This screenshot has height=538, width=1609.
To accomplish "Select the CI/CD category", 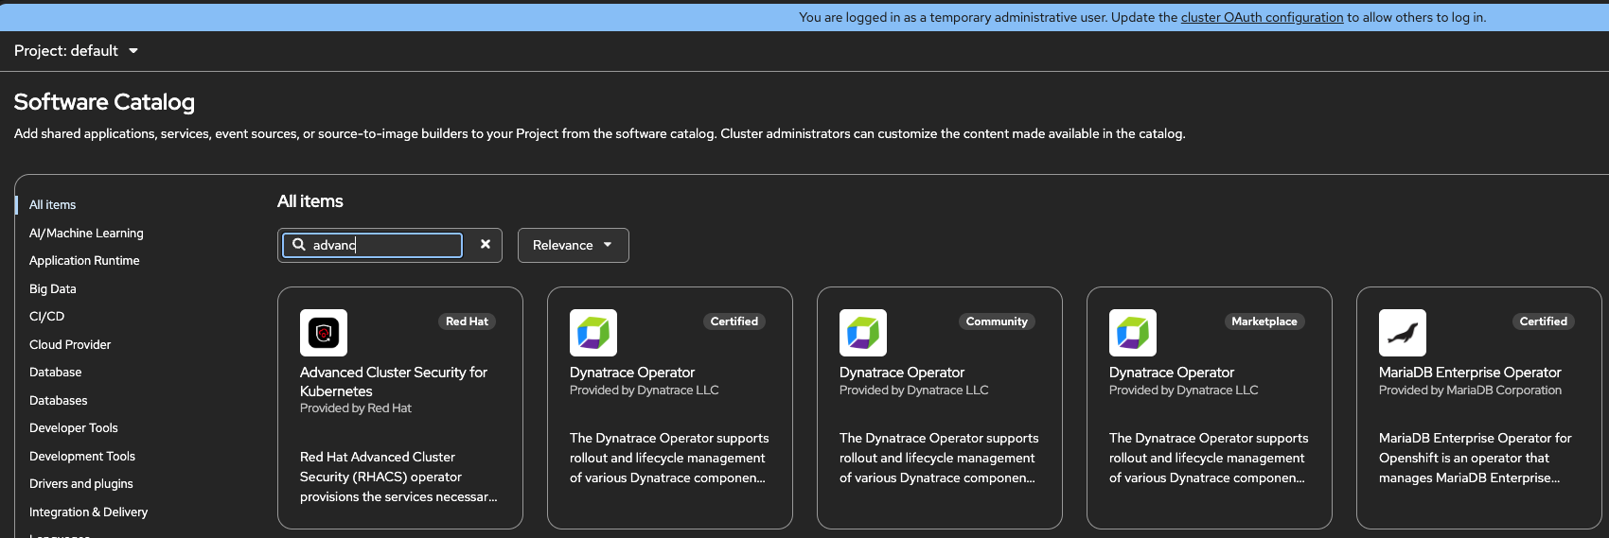I will [x=46, y=317].
